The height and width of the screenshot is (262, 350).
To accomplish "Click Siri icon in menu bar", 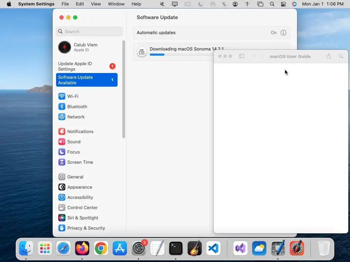I will [294, 4].
